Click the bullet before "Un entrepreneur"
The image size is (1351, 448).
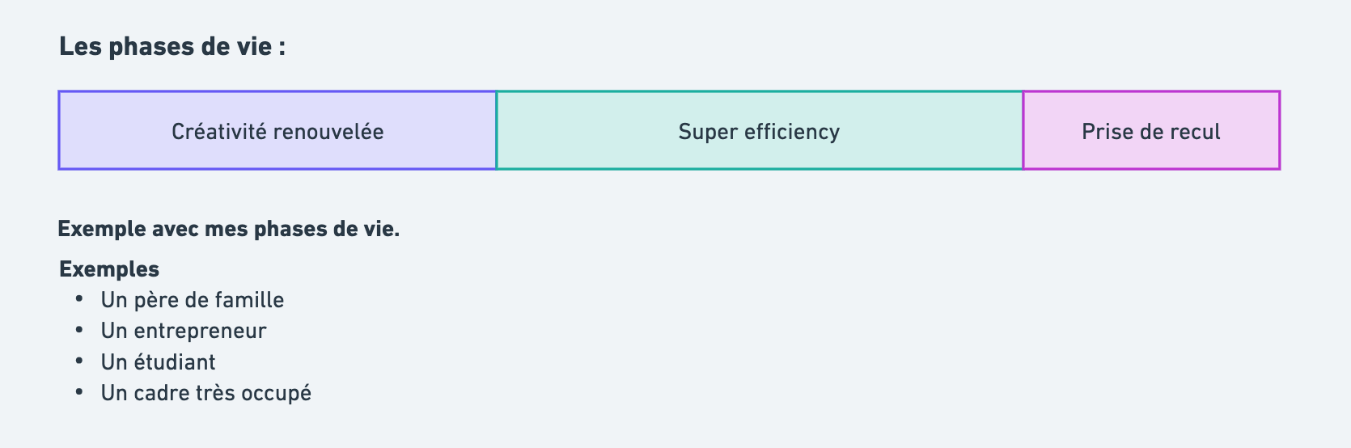[x=79, y=330]
